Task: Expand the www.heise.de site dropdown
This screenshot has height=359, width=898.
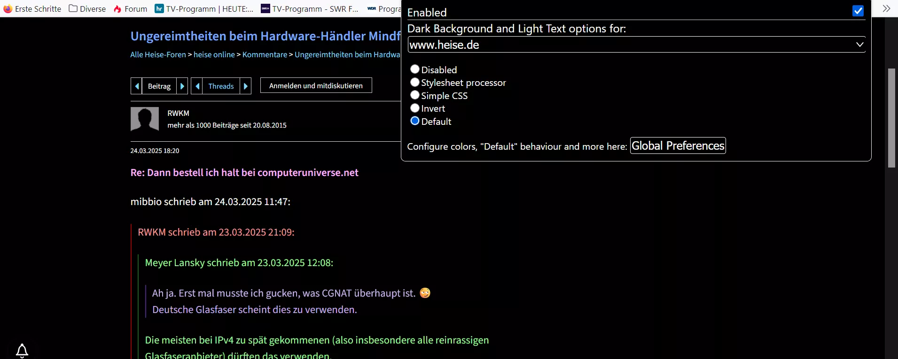Action: (636, 45)
